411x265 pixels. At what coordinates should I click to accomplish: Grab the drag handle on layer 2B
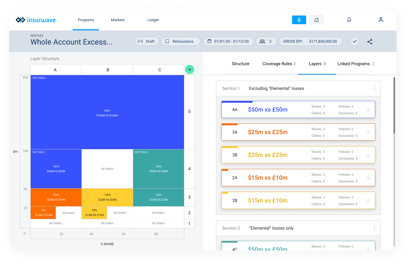tap(368, 200)
